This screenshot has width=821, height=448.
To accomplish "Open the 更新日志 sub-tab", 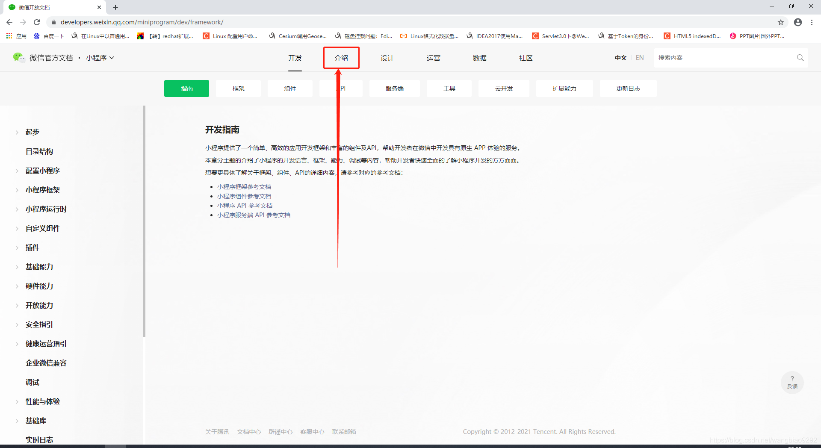I will coord(628,88).
